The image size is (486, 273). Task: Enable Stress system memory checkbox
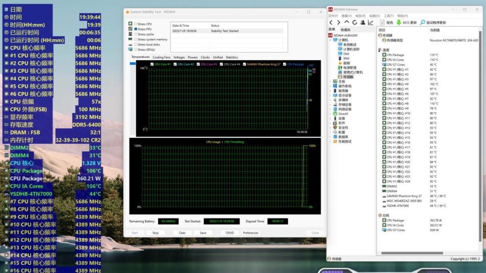coord(136,39)
